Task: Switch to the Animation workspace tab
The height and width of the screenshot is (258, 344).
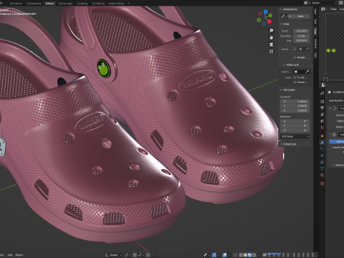Action: click(16, 4)
